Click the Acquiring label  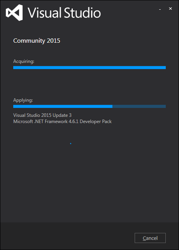tap(24, 61)
